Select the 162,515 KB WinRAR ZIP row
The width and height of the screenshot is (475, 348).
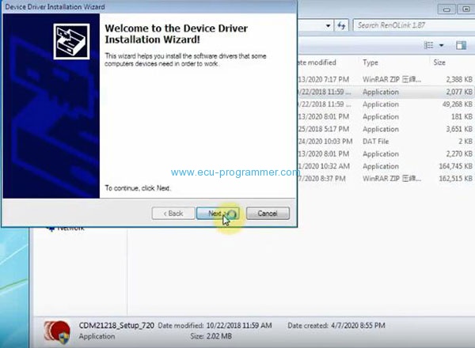coord(380,179)
